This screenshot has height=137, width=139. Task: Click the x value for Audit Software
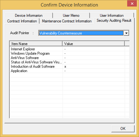(x=65, y=66)
